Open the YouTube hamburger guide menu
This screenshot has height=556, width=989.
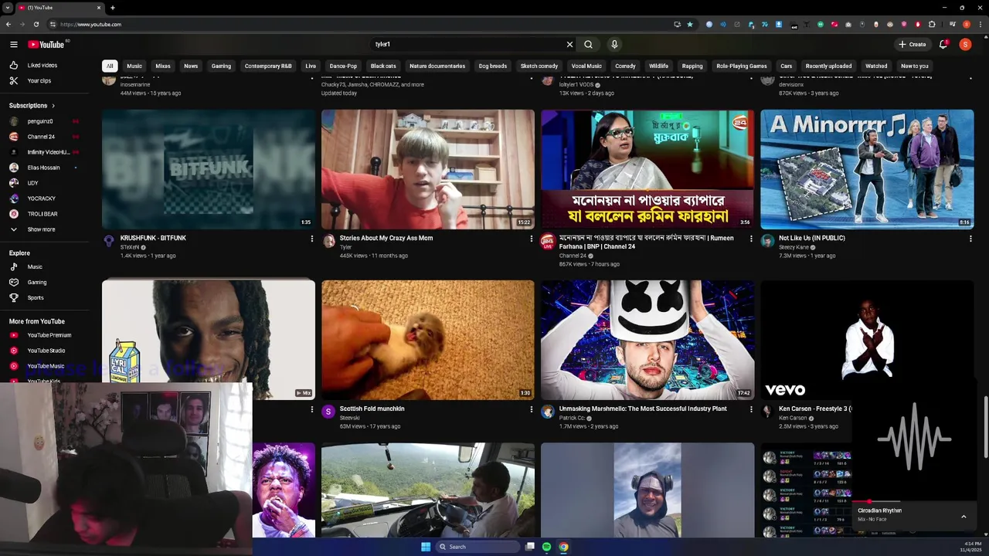click(14, 45)
